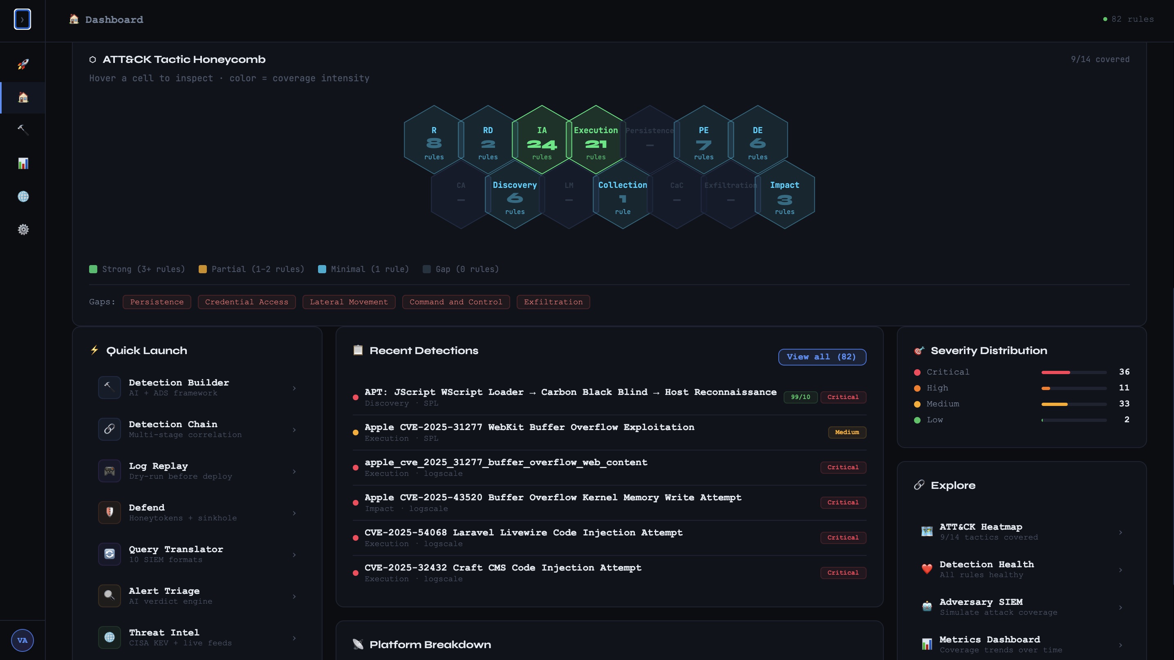
Task: Click the Defend shield icon
Action: click(x=110, y=513)
